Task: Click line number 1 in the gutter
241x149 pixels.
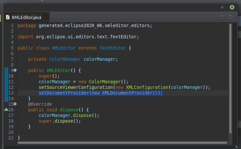Action: point(12,25)
